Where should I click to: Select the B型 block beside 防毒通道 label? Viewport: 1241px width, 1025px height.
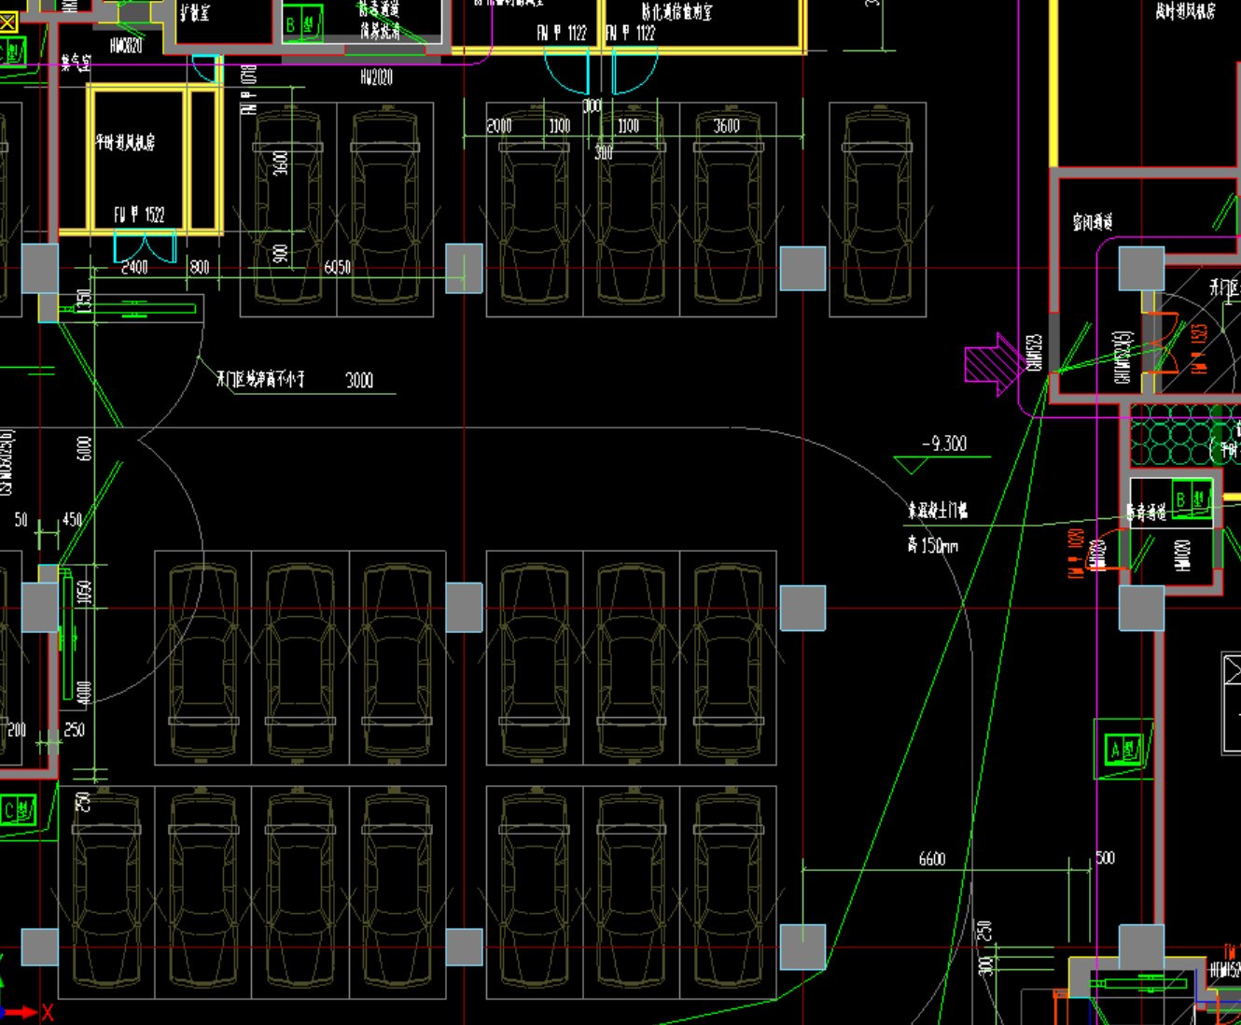(x=1191, y=499)
